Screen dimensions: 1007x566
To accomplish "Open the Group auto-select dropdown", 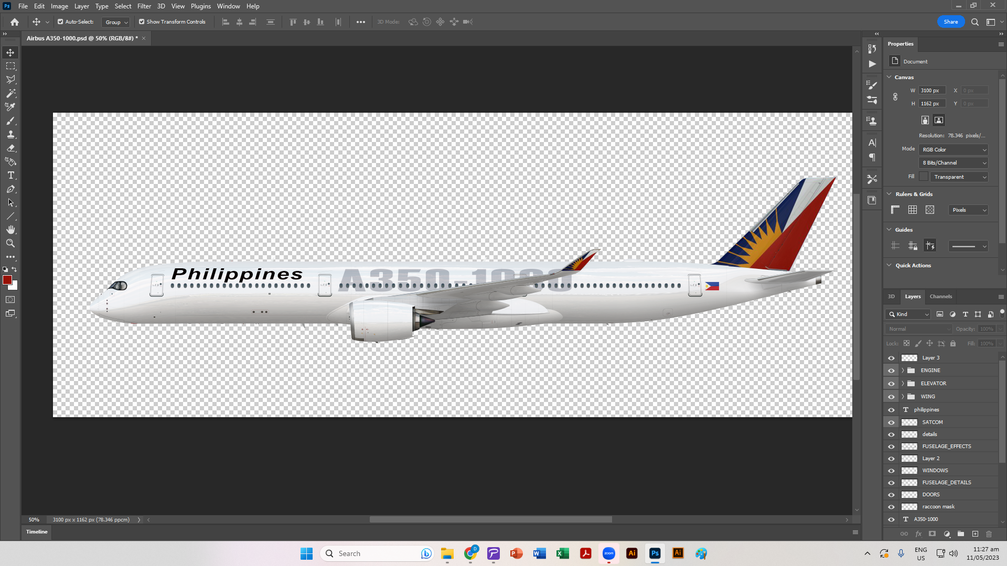I will tap(116, 22).
